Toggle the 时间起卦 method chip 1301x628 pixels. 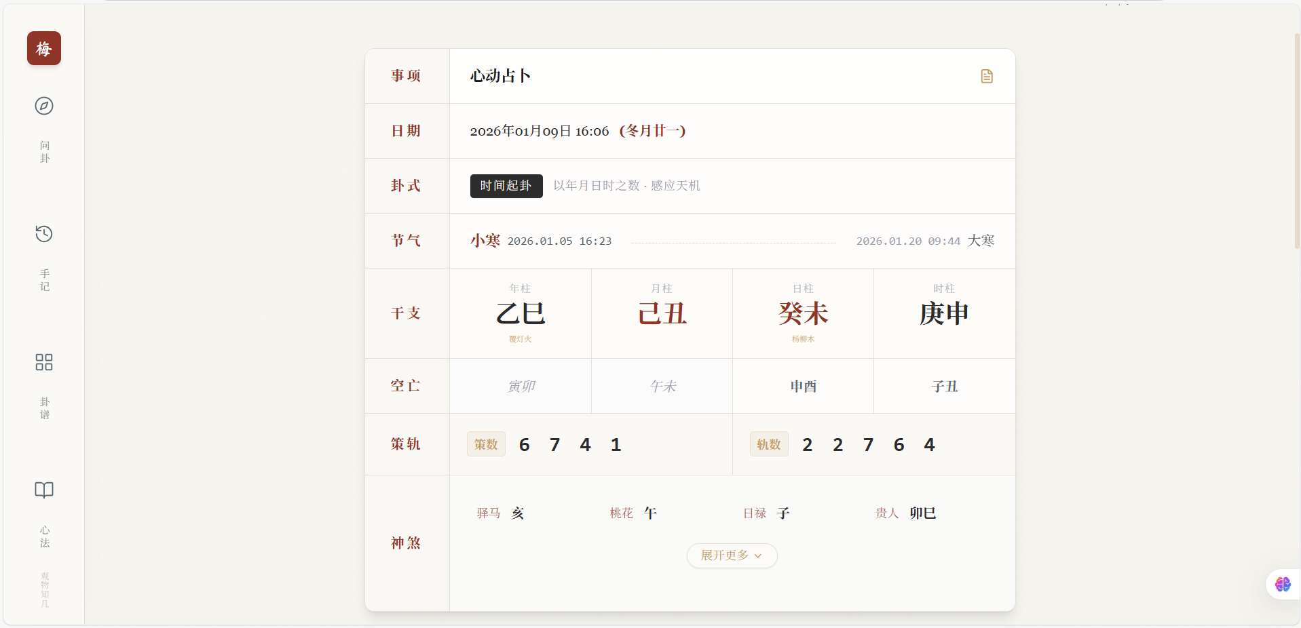pyautogui.click(x=506, y=186)
